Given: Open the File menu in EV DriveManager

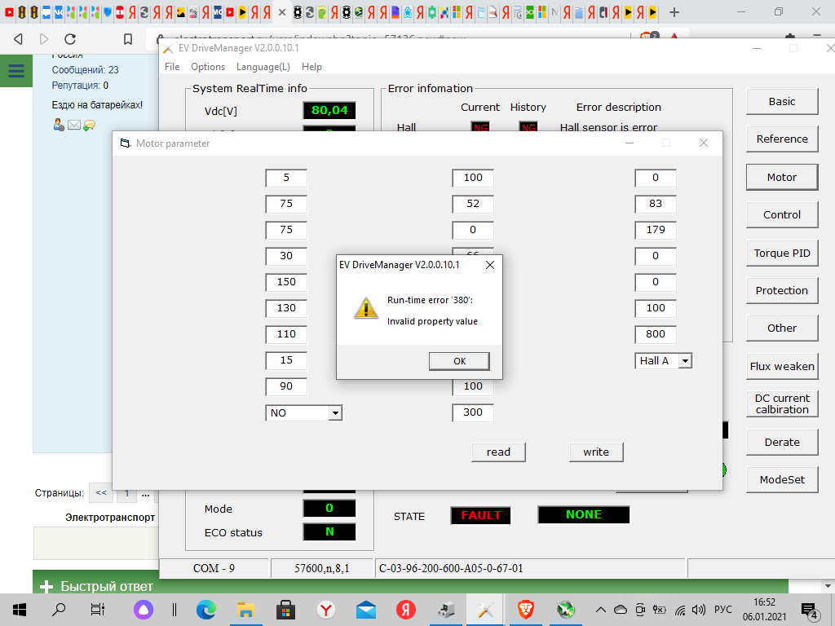Looking at the screenshot, I should (x=172, y=67).
